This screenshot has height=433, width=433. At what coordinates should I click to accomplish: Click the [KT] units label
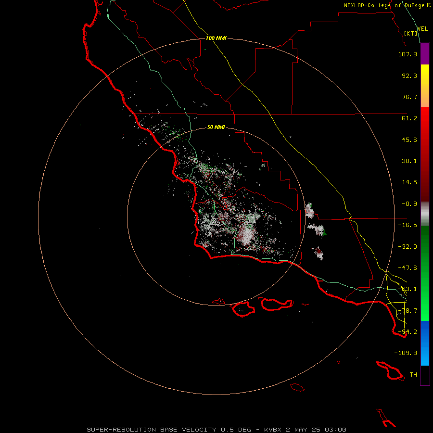[411, 33]
